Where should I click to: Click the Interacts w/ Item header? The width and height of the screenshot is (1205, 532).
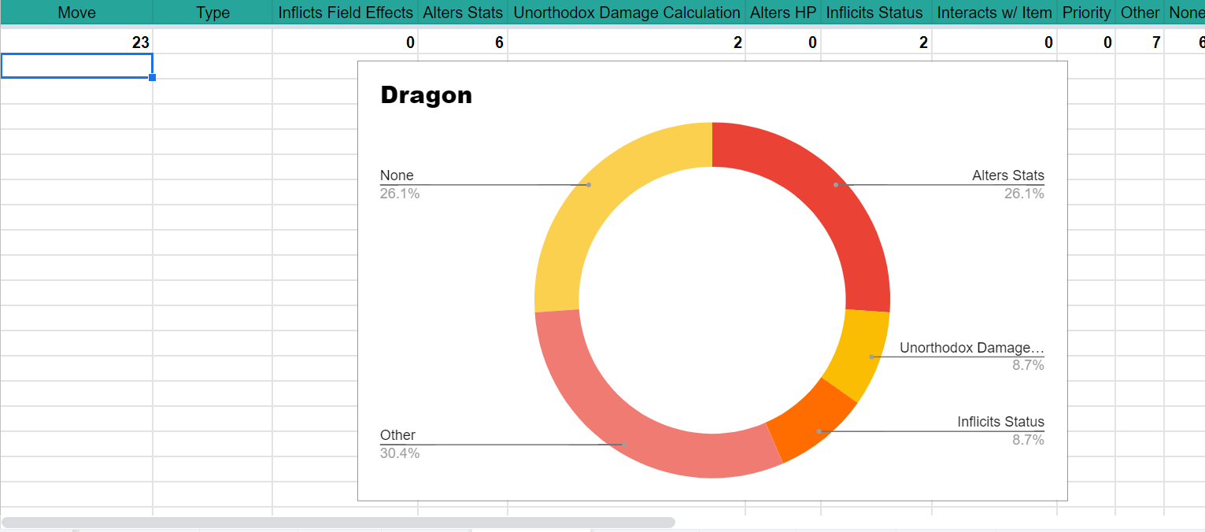tap(994, 13)
